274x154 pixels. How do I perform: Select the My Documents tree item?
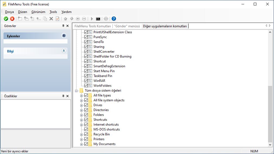pyautogui.click(x=104, y=144)
